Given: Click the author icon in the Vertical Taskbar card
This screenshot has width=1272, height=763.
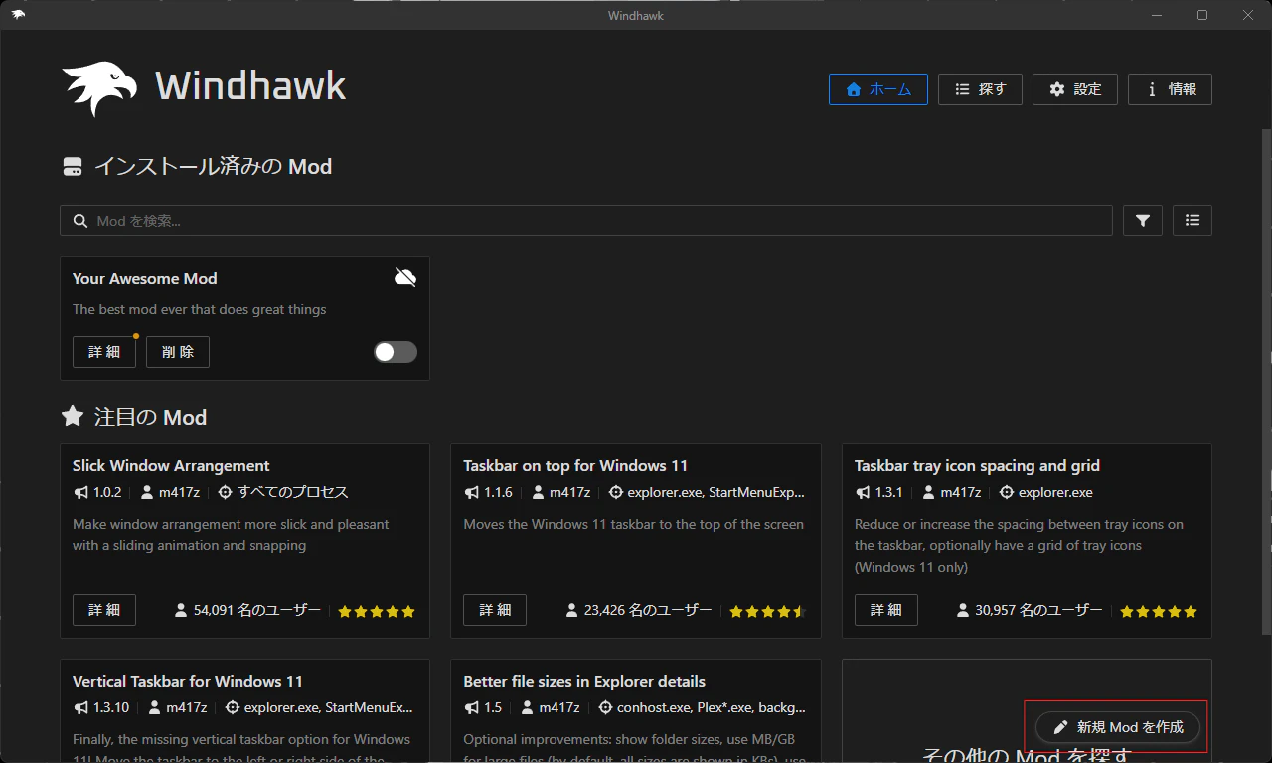Looking at the screenshot, I should (155, 707).
